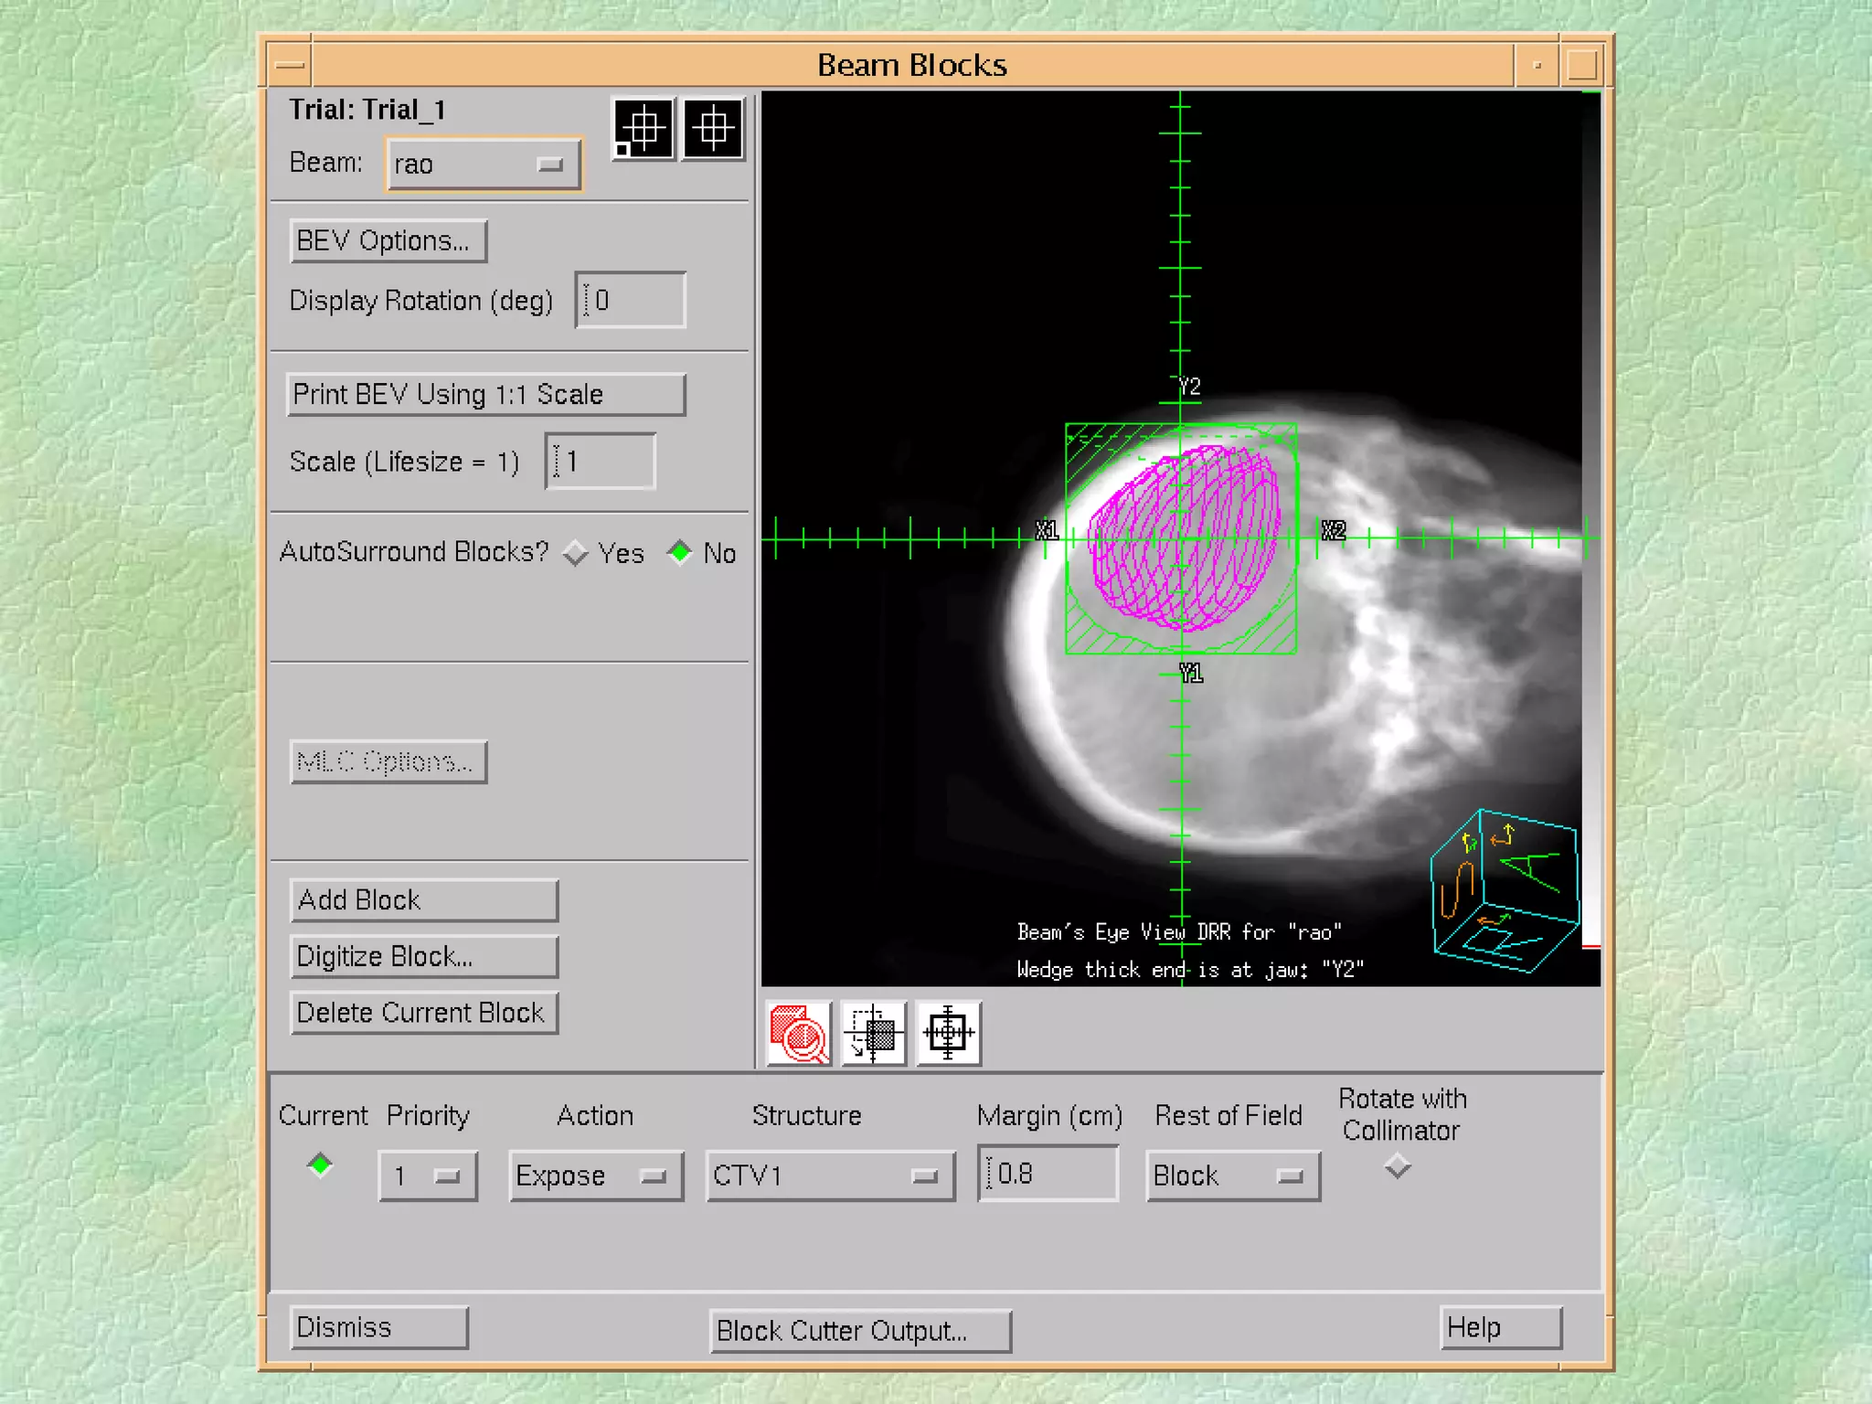Screen dimensions: 1872x1404
Task: Click the plain crosshair icon beside beam selector
Action: coord(713,129)
